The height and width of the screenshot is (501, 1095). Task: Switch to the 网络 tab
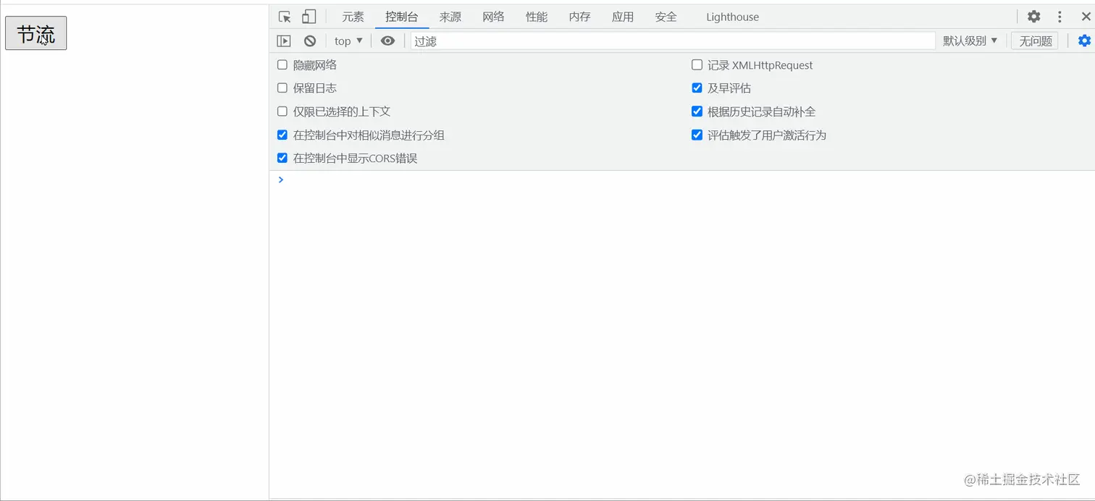click(492, 16)
